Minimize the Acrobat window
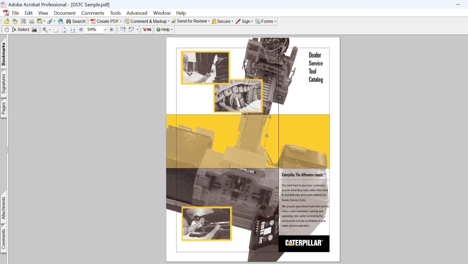468x264 pixels. click(458, 4)
